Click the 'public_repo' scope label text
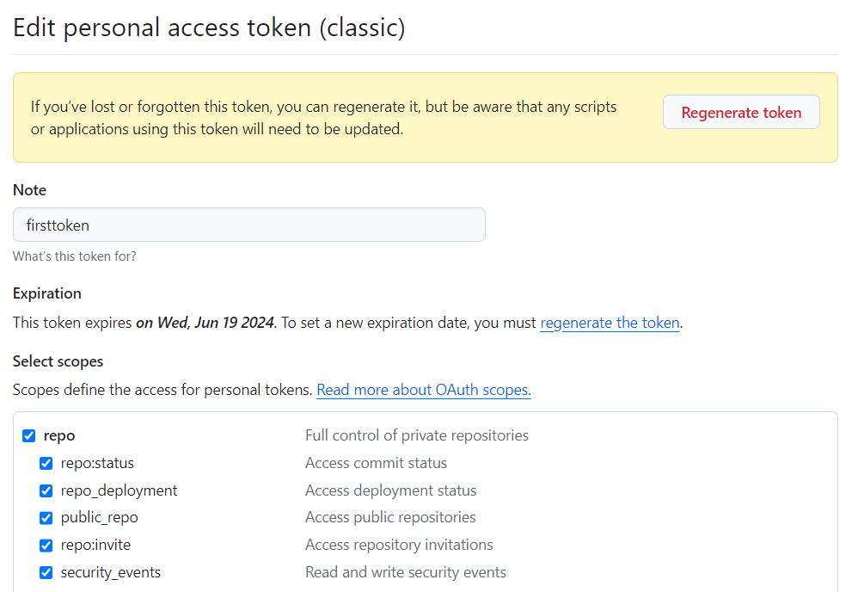The height and width of the screenshot is (592, 858). 99,518
